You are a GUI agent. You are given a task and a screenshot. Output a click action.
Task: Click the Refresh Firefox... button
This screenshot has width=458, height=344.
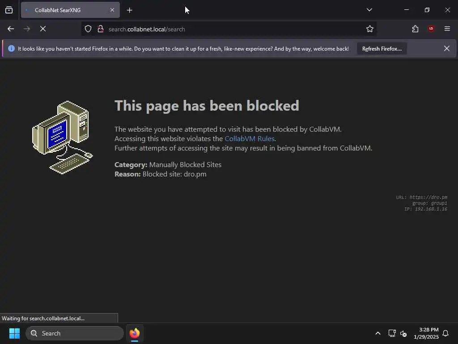click(x=382, y=49)
